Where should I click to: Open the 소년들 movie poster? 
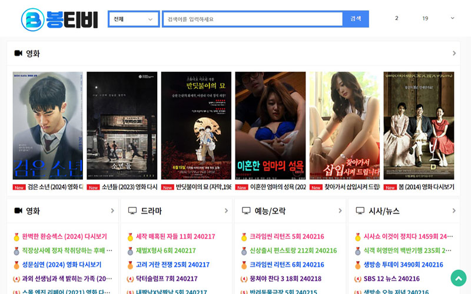(x=122, y=125)
